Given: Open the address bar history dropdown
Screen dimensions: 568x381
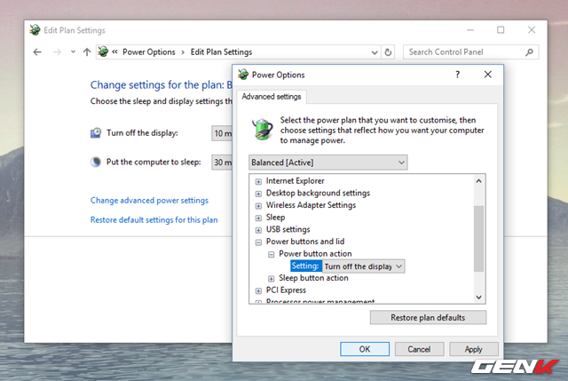Looking at the screenshot, I should [x=375, y=52].
